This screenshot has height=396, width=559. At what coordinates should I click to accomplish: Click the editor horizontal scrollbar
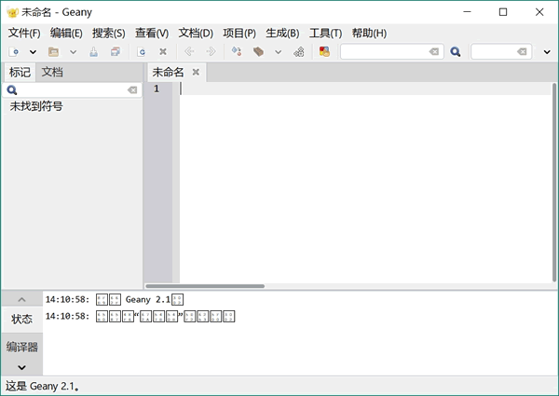[205, 286]
